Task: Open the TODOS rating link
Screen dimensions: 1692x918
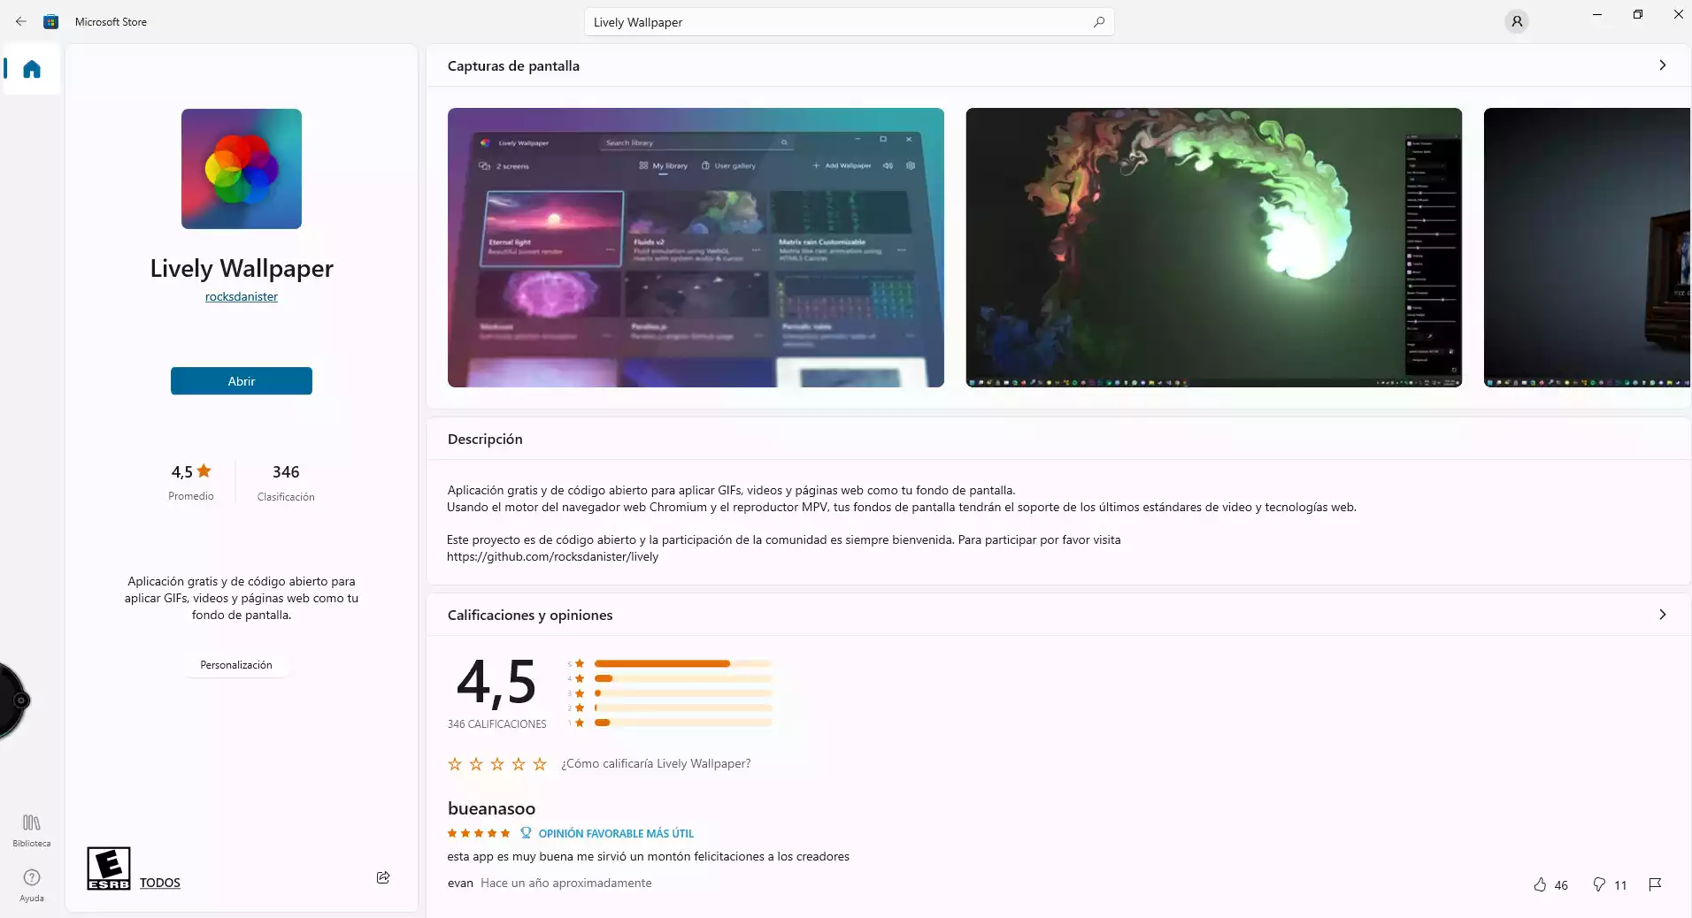Action: 160,883
